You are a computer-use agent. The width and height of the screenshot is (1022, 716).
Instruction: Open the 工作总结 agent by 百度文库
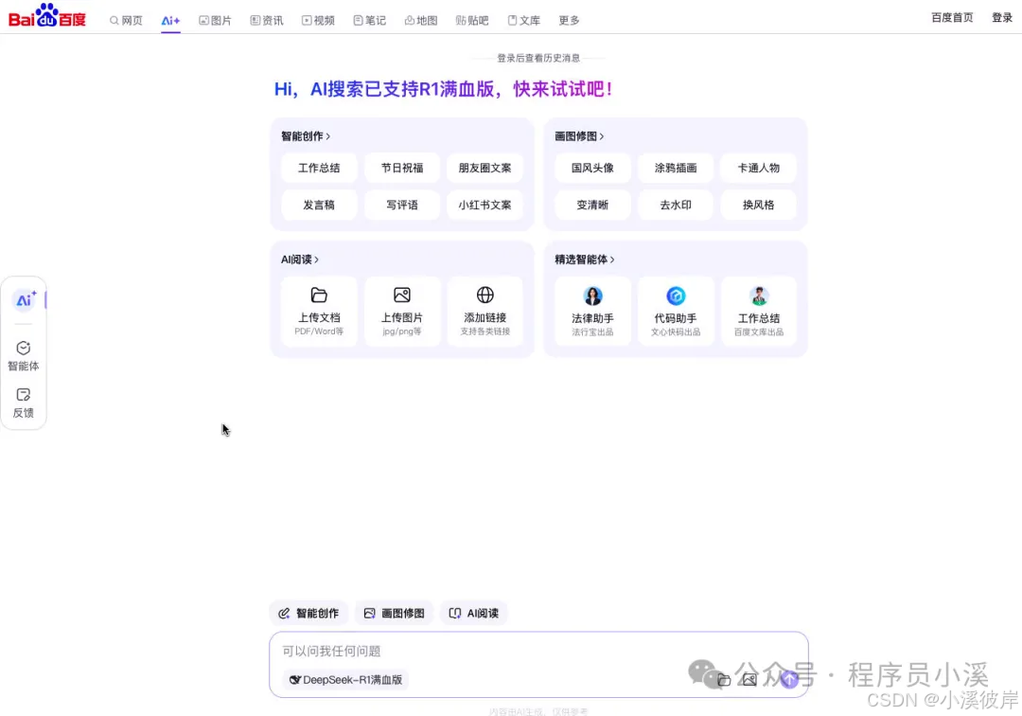[759, 311]
